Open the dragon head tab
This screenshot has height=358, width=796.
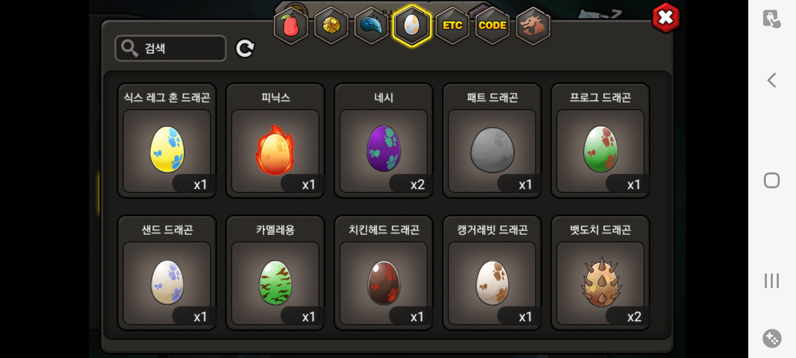tap(533, 26)
